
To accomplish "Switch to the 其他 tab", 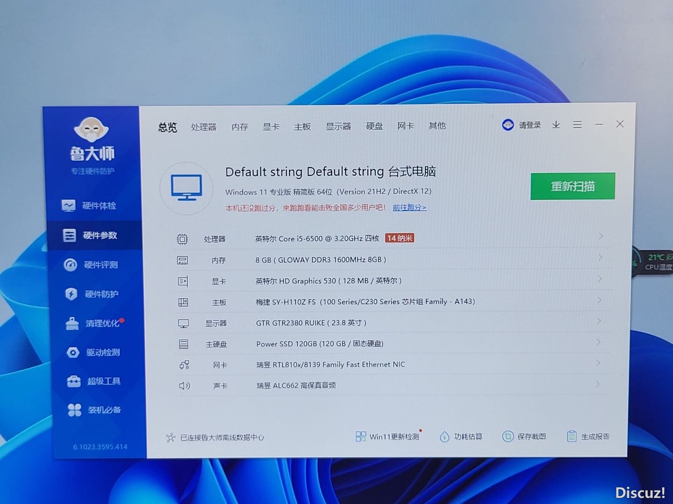I will point(437,126).
